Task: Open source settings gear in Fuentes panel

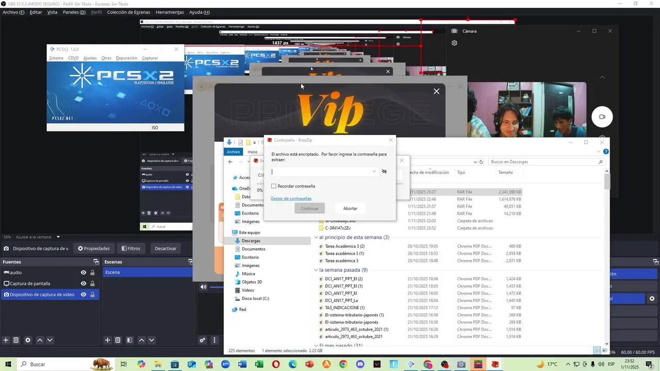Action: coord(28,340)
